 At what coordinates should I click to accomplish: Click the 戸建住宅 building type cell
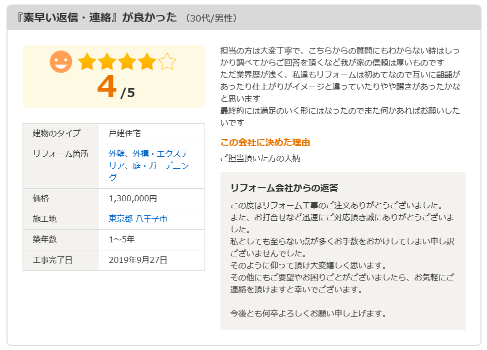click(152, 134)
